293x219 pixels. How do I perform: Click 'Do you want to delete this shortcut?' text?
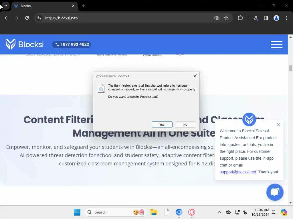(133, 97)
